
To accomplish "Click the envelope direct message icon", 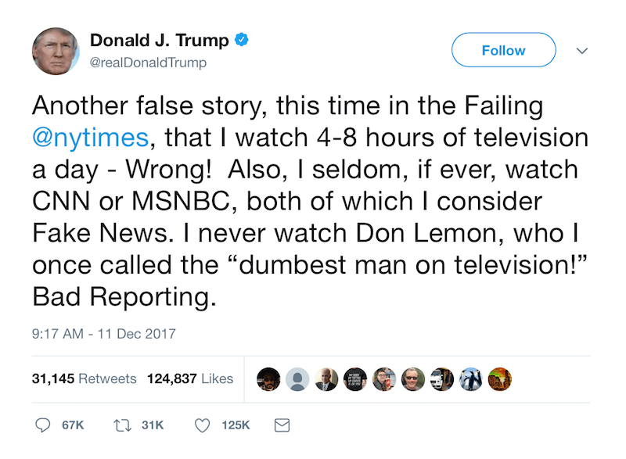I will pyautogui.click(x=282, y=425).
